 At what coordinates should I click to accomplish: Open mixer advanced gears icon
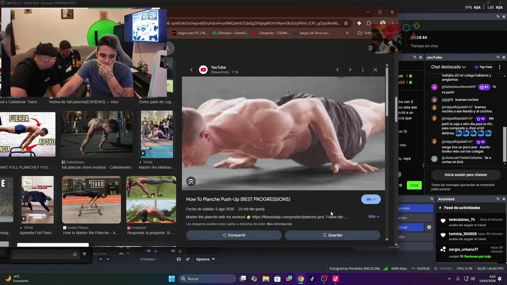coord(188,259)
